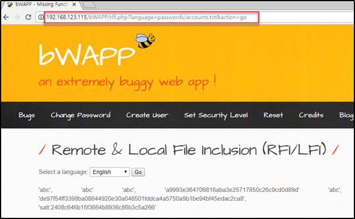Open the Create User page
The width and height of the screenshot is (355, 219).
(147, 115)
